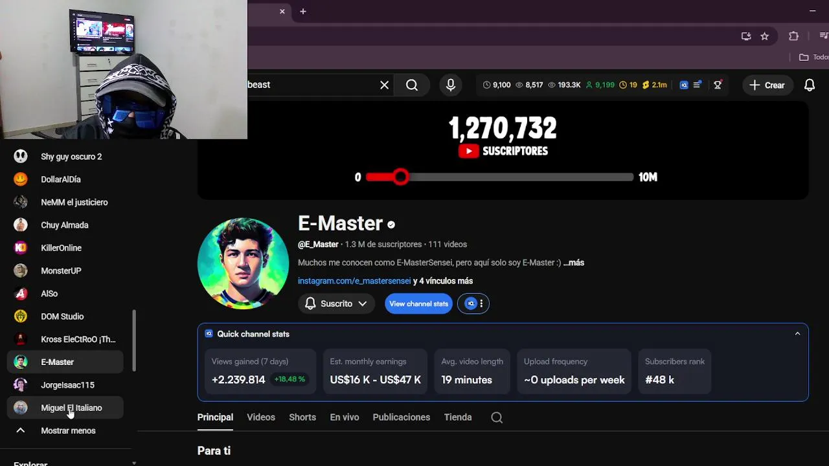The image size is (829, 466).
Task: Open DollarAlDía subscription
Action: (65, 179)
